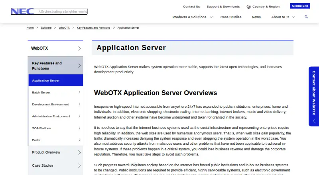Open WebOTX sidebar heading

[55, 48]
